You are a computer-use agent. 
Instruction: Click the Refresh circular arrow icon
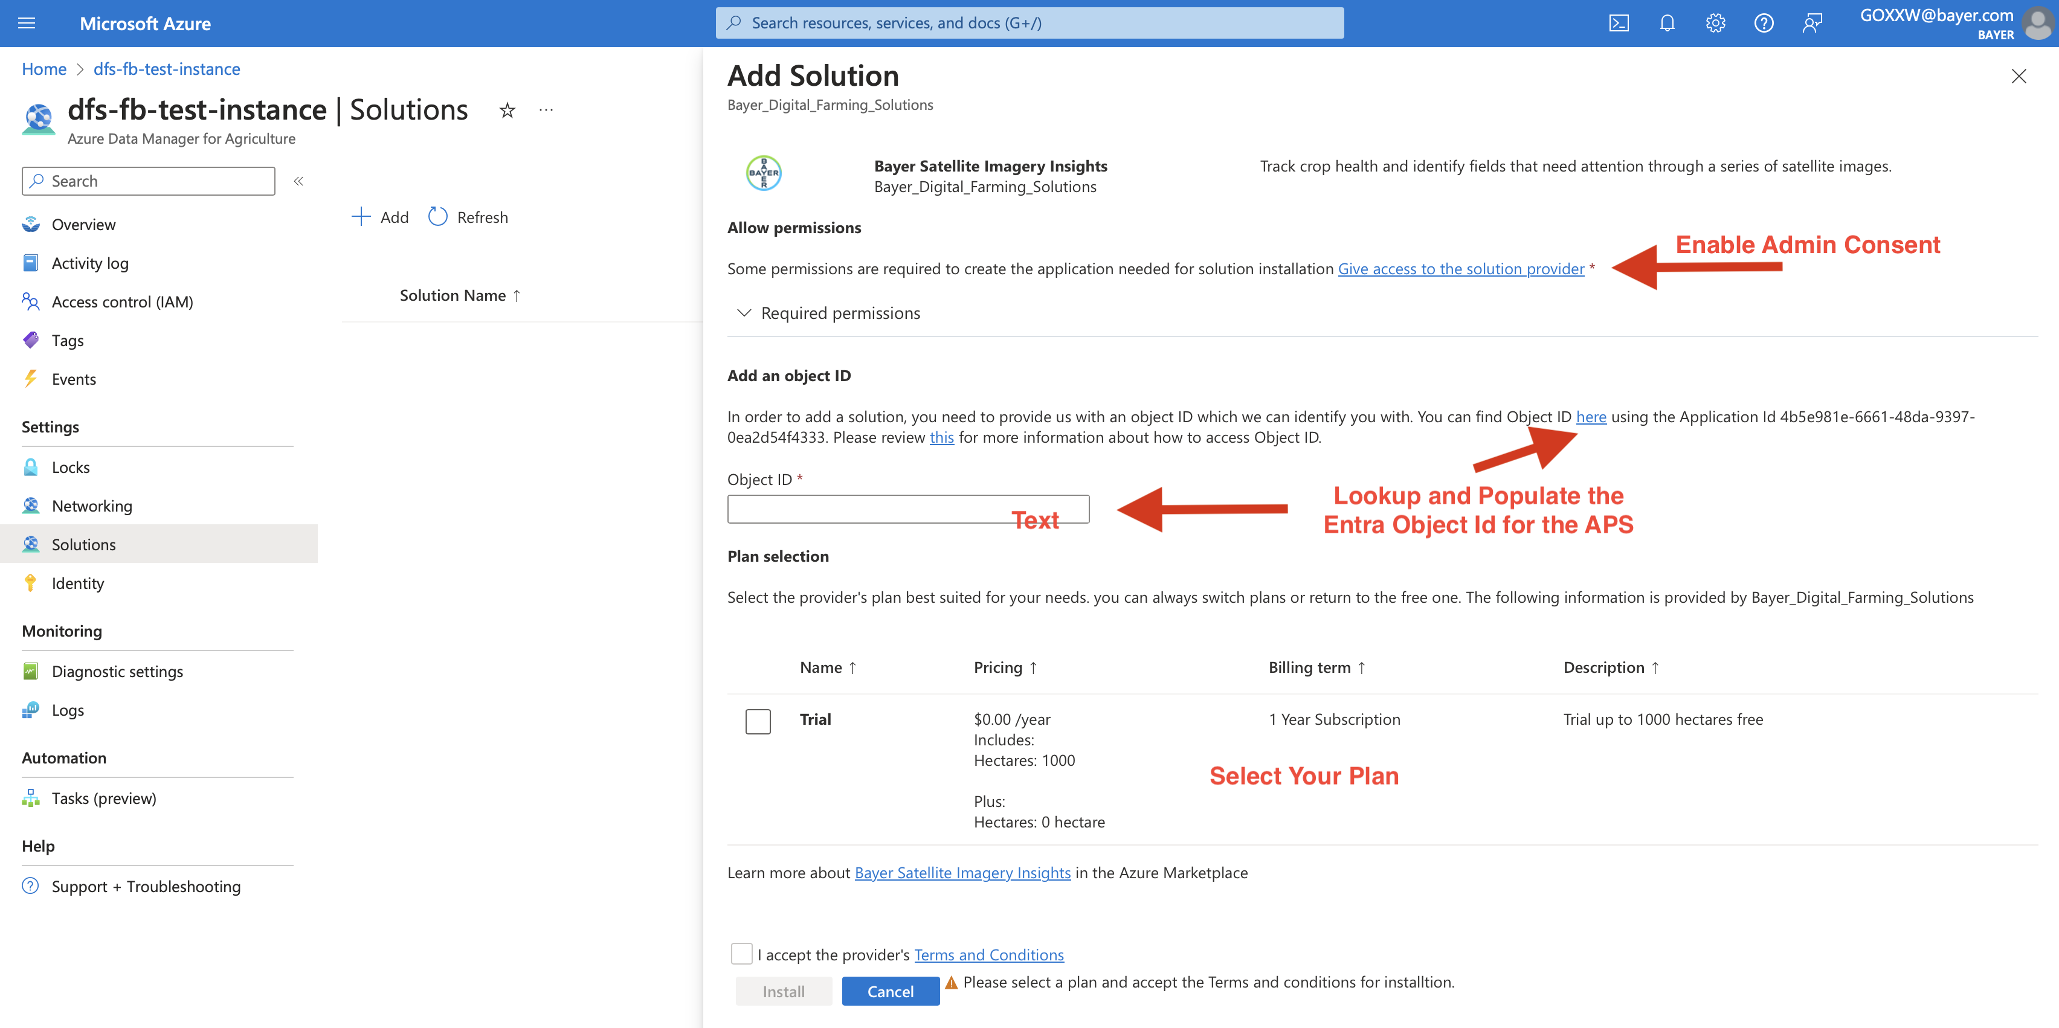click(x=437, y=217)
